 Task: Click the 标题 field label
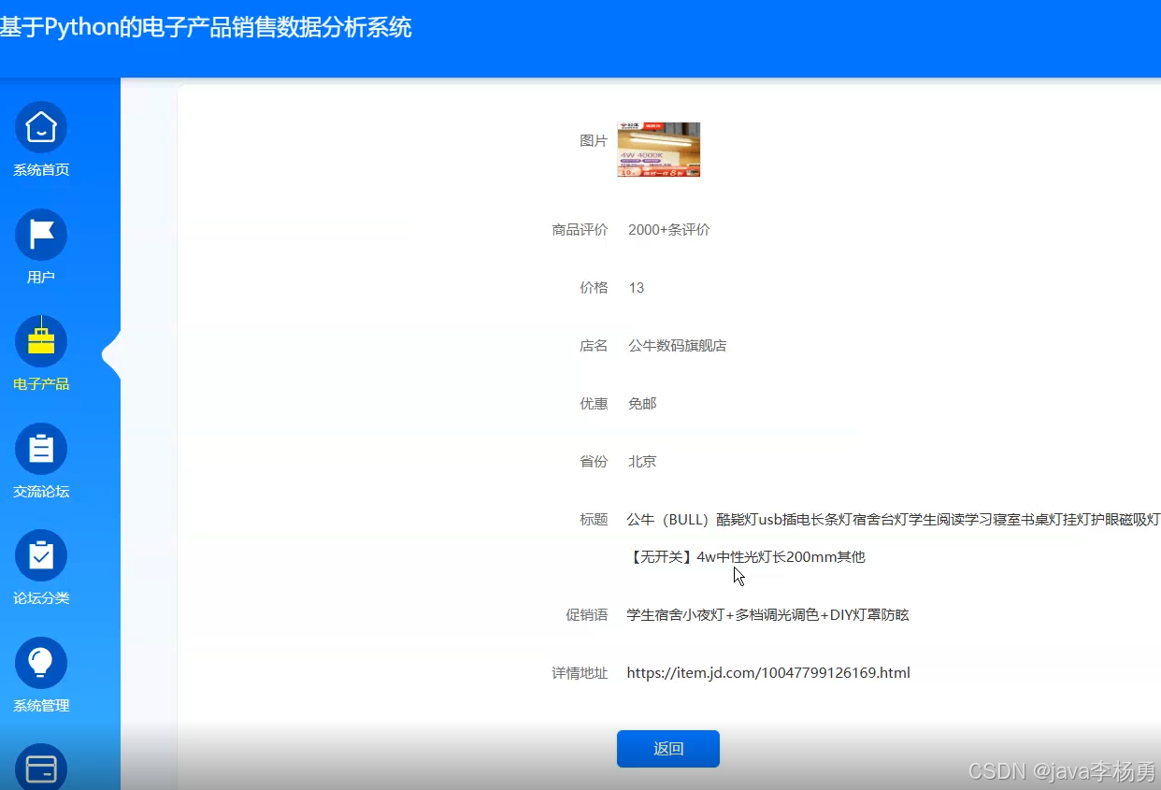point(594,520)
